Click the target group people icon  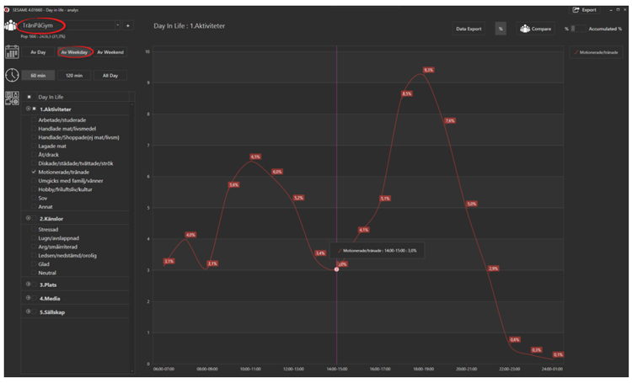click(12, 25)
